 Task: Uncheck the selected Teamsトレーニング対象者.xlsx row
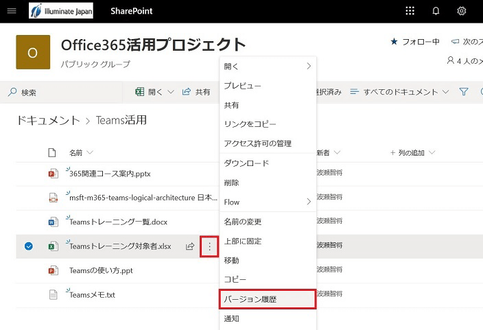pyautogui.click(x=28, y=246)
